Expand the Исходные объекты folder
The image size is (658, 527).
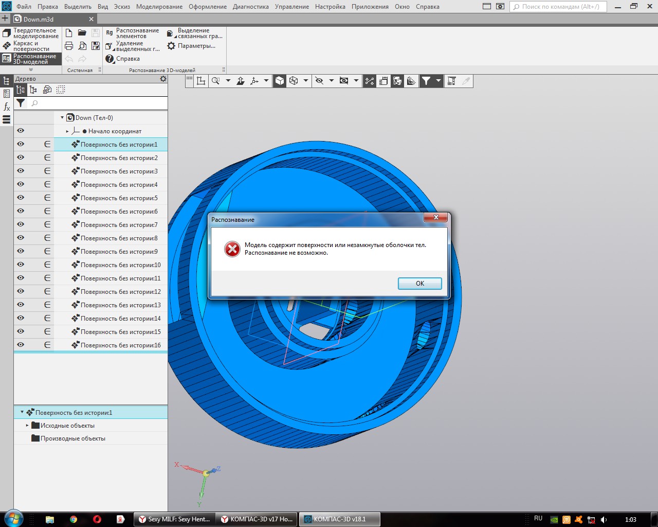point(27,426)
